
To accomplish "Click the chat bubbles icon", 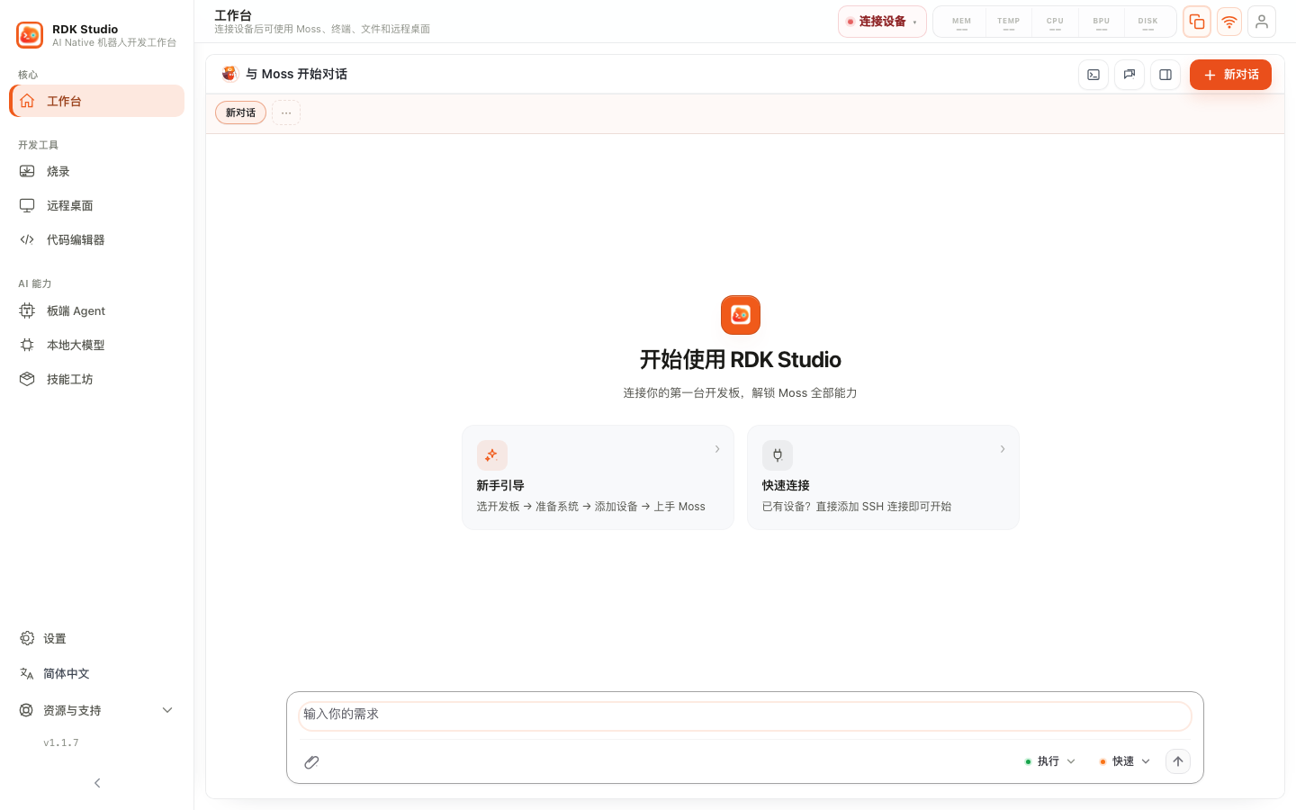I will [1129, 75].
